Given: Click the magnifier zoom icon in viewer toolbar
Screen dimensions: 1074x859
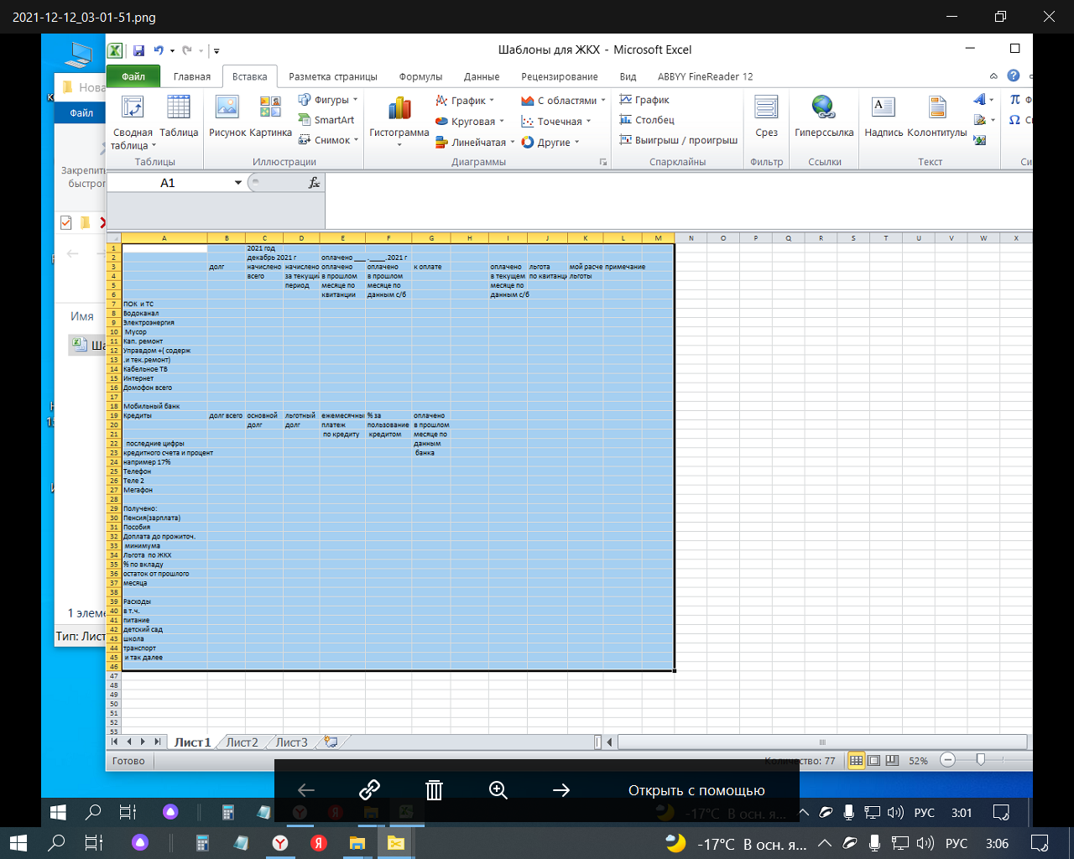Looking at the screenshot, I should [x=498, y=790].
